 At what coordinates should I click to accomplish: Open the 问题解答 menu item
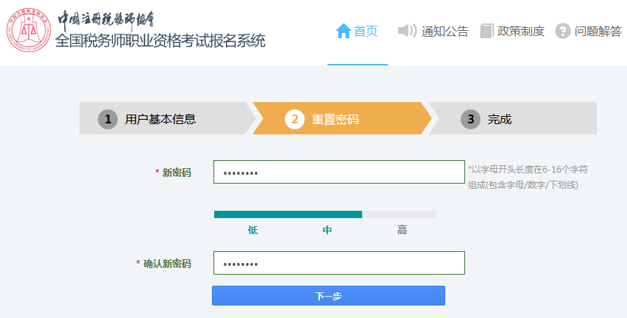(x=598, y=31)
